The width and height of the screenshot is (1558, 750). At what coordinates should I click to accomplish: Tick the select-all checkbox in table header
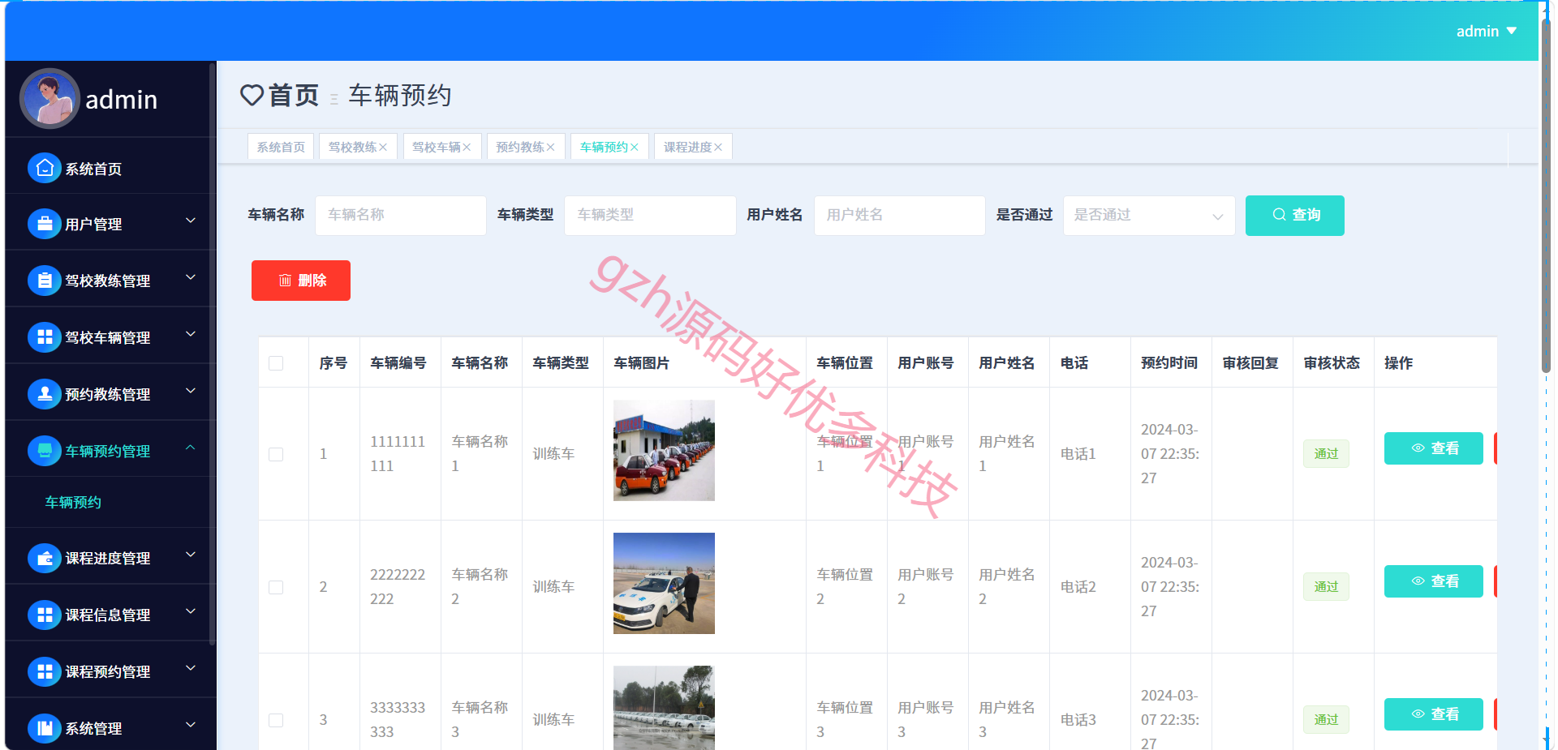tap(276, 363)
